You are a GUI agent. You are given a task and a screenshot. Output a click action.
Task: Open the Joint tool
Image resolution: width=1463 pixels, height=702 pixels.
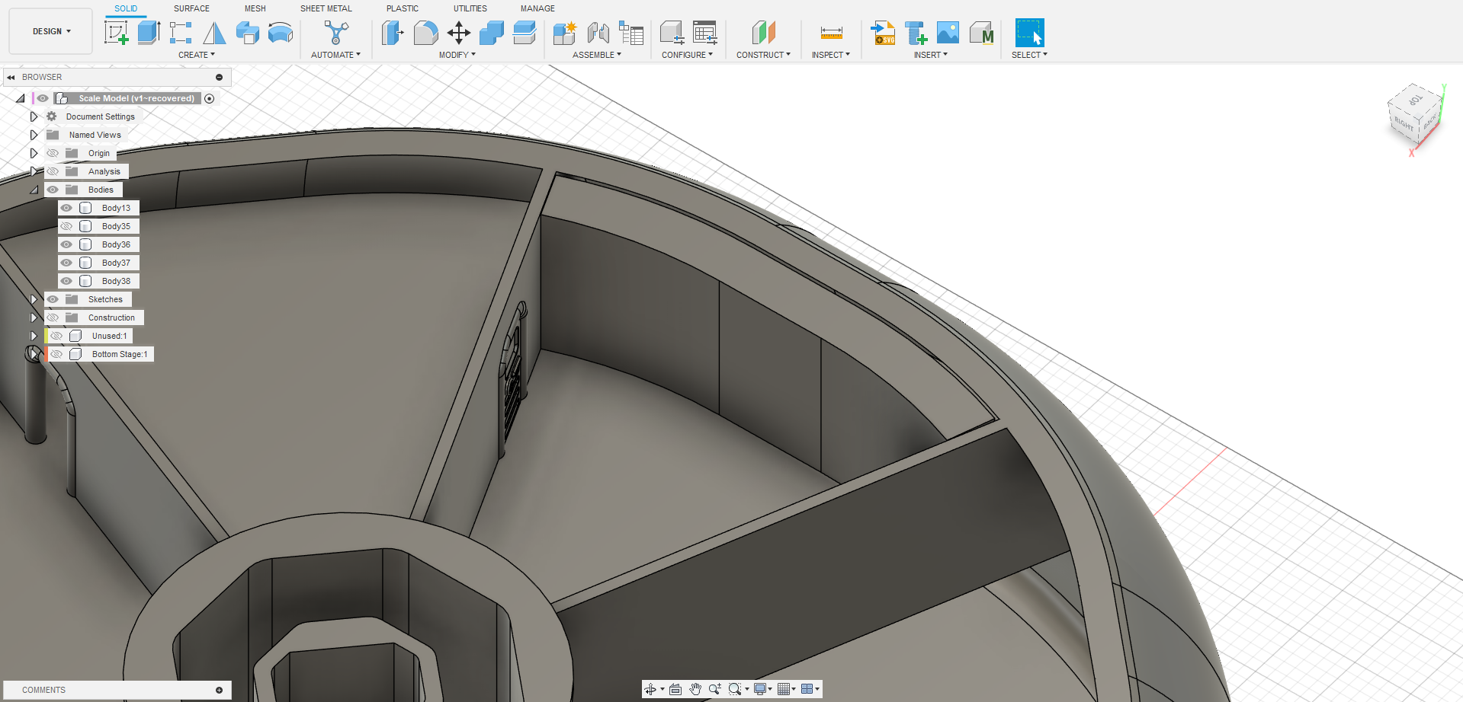[x=598, y=33]
